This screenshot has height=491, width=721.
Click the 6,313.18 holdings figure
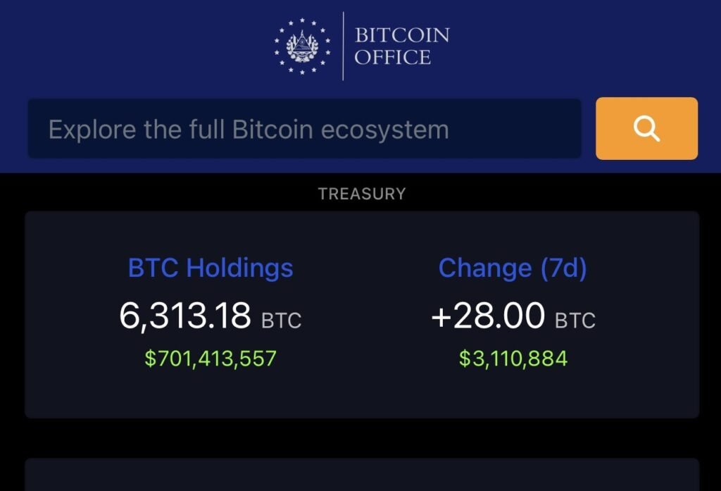[x=185, y=316]
